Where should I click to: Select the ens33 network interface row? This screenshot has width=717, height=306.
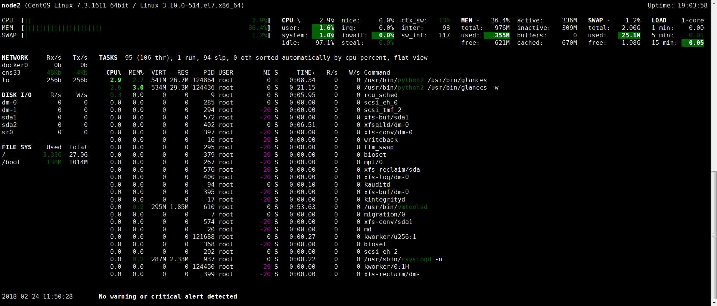(x=45, y=73)
